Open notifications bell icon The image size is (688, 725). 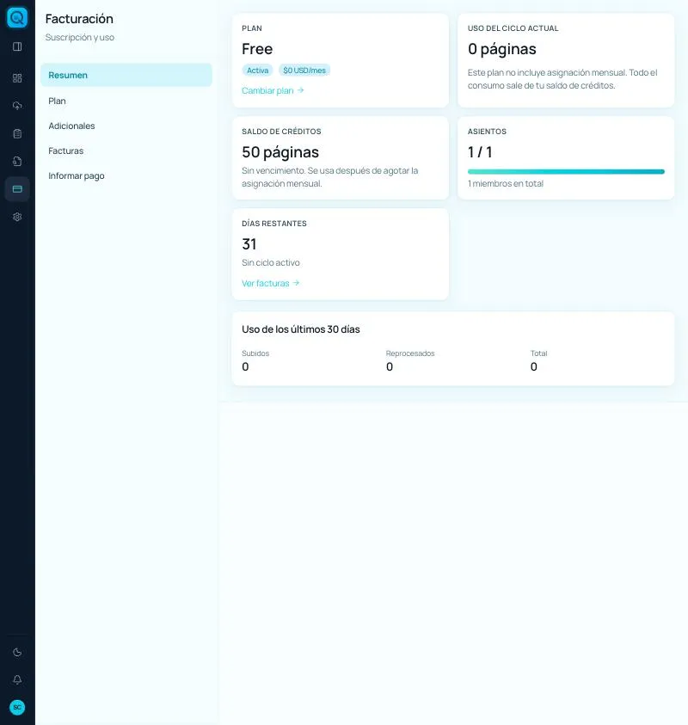[17, 679]
